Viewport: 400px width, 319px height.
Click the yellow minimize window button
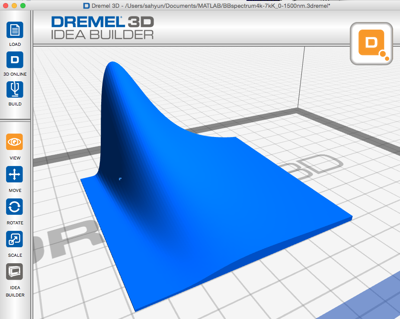click(14, 6)
